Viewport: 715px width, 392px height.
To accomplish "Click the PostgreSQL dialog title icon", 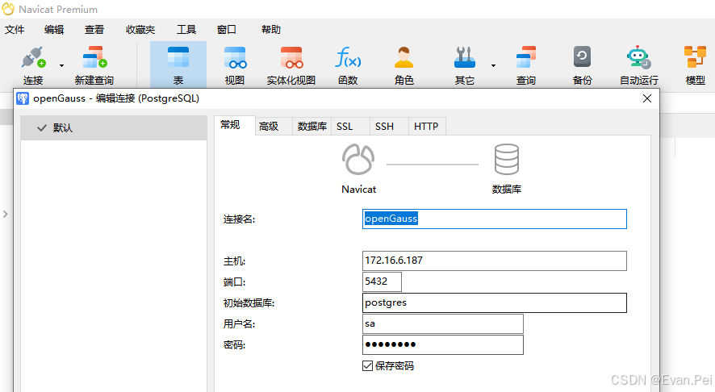I will click(23, 98).
